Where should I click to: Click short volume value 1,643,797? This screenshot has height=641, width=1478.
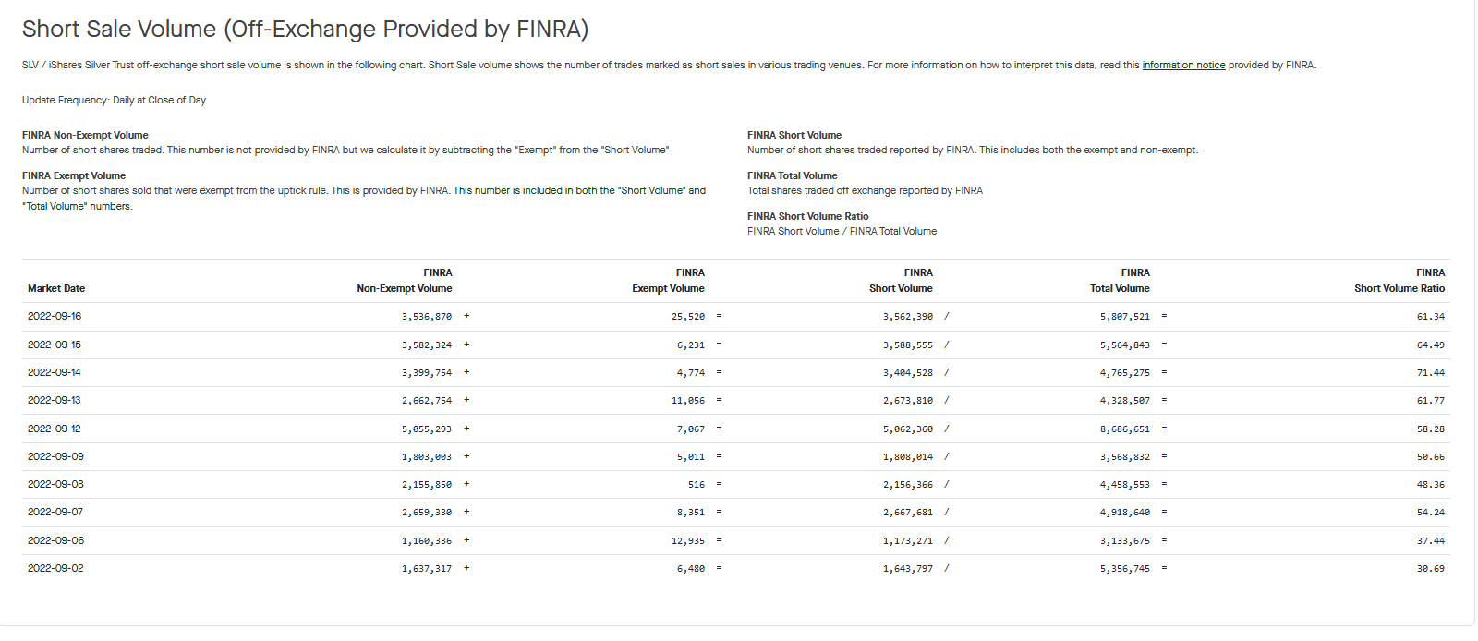pos(908,569)
